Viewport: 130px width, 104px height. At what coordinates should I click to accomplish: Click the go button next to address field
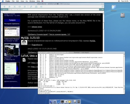click(x=103, y=9)
